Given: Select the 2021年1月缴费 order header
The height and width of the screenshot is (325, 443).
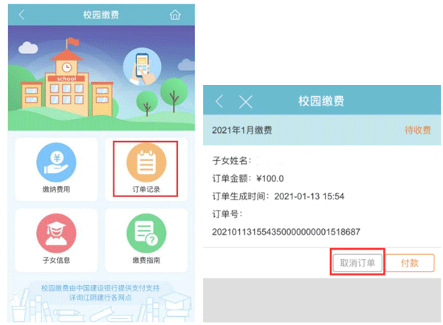Looking at the screenshot, I should click(242, 130).
